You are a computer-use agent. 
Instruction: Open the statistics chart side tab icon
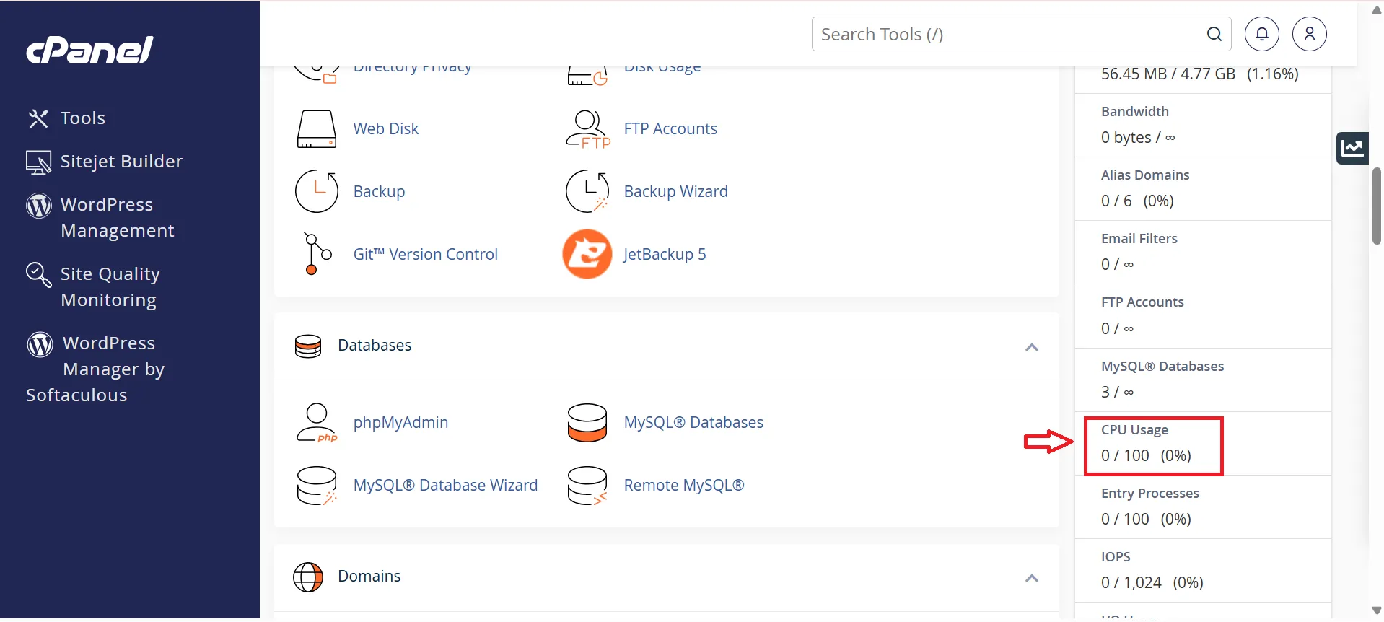coord(1352,149)
